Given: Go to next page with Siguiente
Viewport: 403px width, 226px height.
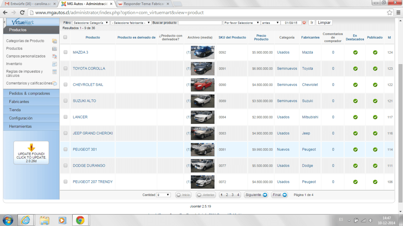Looking at the screenshot, I should pos(256,195).
